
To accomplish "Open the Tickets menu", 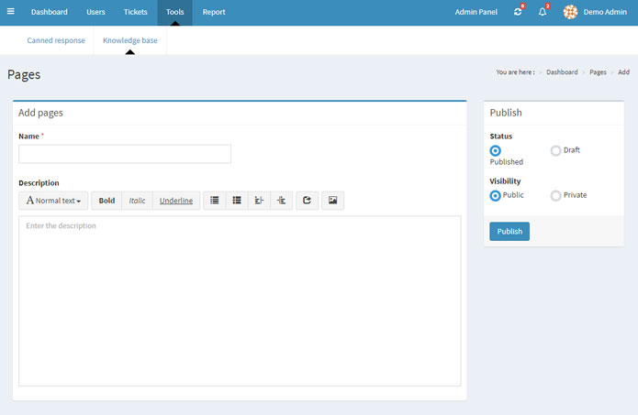I will click(x=135, y=12).
